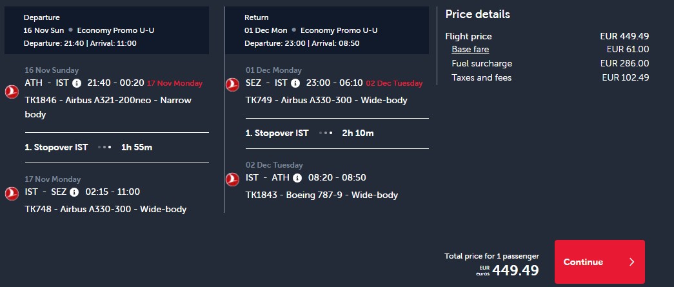Click three dots beside 2h 10m stopover
The image size is (674, 287).
tap(326, 133)
